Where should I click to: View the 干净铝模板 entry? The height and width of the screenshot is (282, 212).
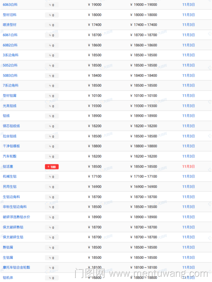(x=11, y=146)
